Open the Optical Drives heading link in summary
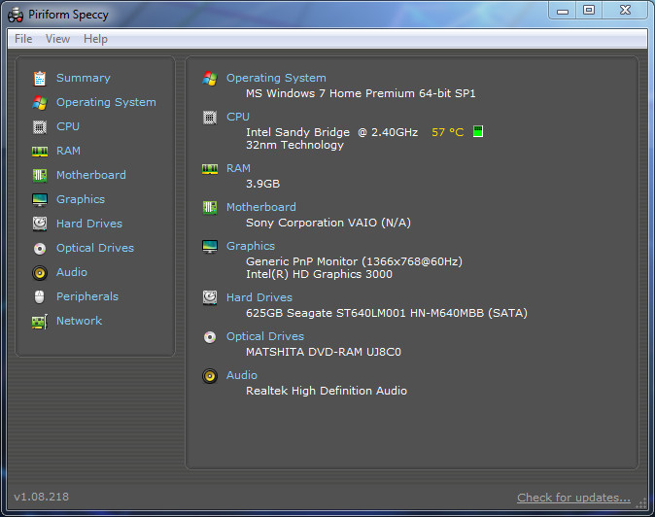Screen dimensions: 655x517 tap(265, 336)
